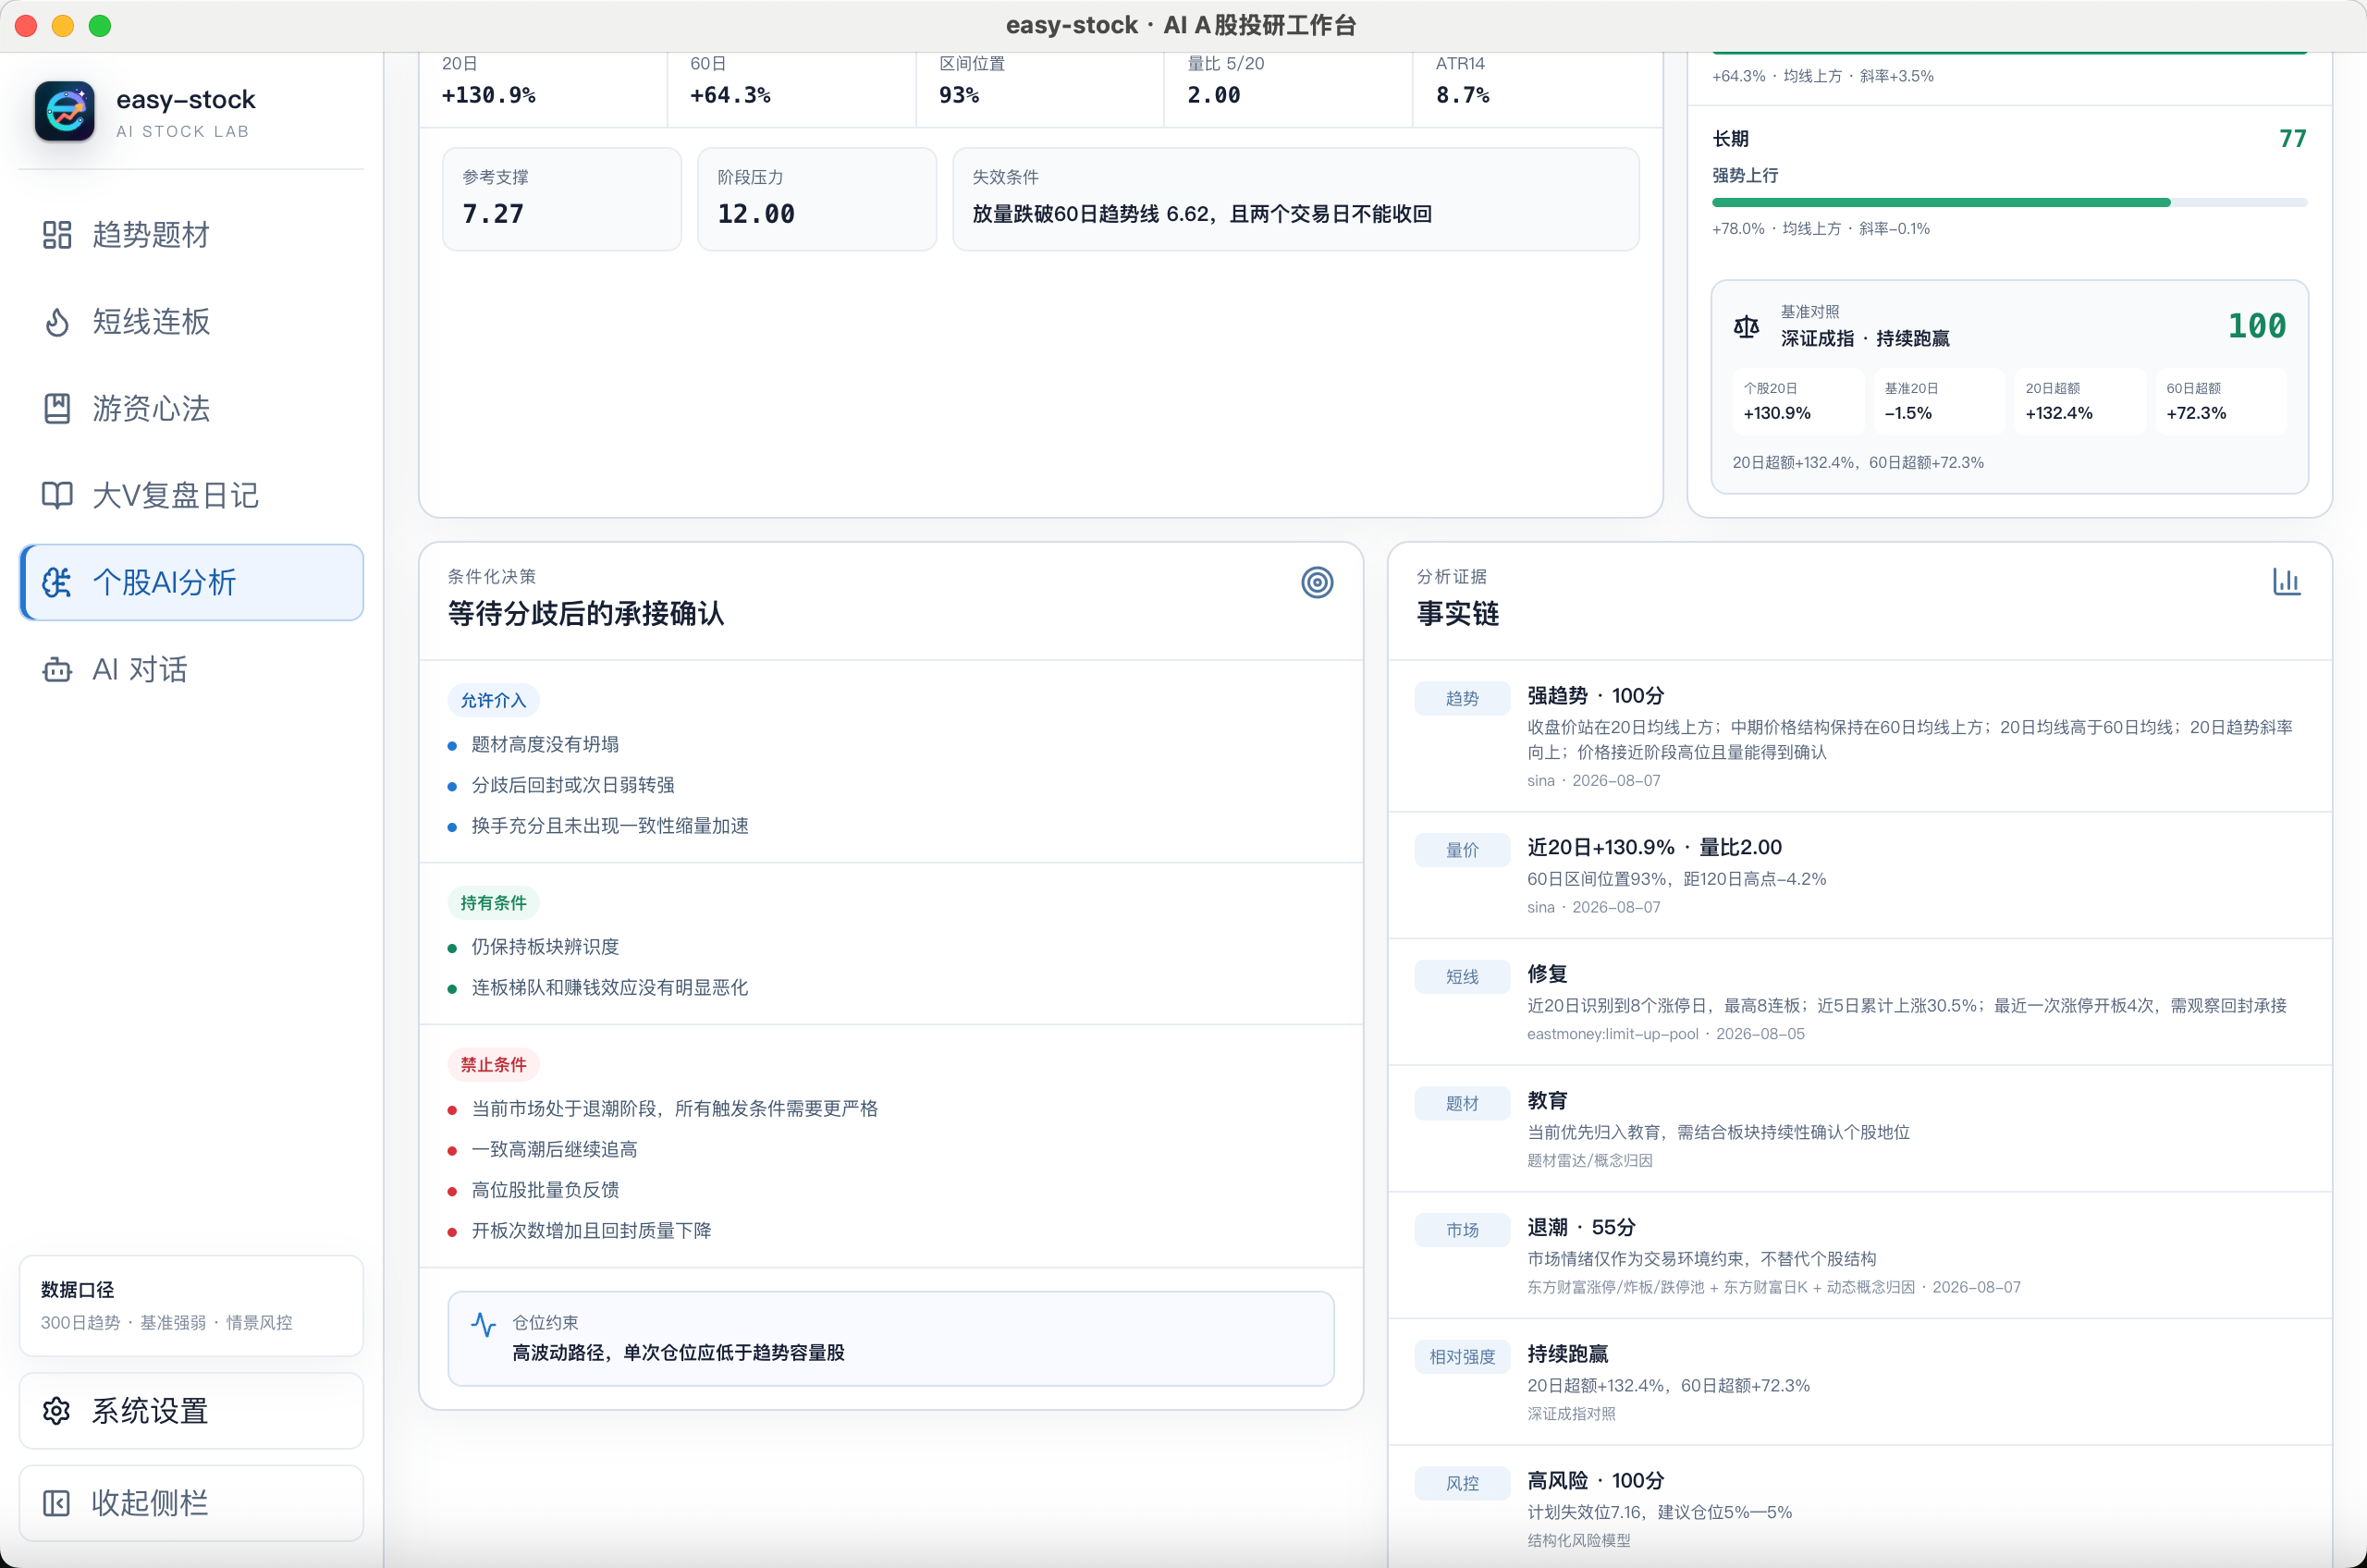This screenshot has width=2367, height=1568.
Task: Click the 量比 5/20 value 2.00
Action: (1213, 95)
